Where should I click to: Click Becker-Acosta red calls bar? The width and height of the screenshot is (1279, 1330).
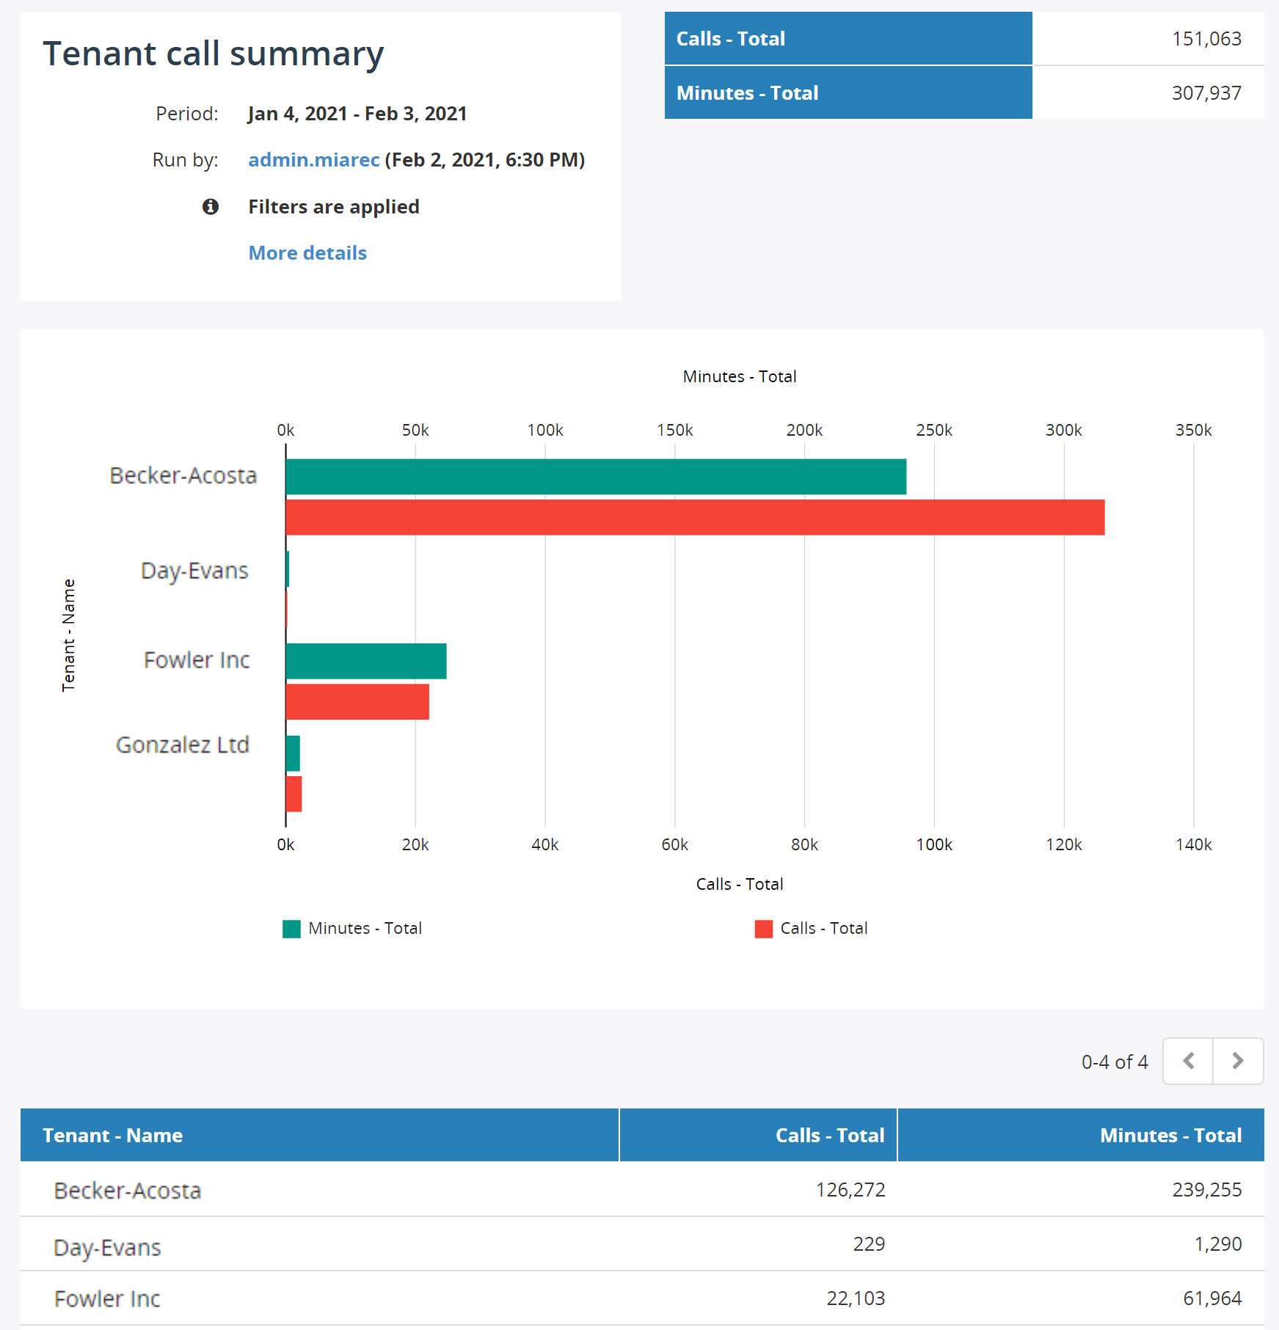(x=695, y=517)
